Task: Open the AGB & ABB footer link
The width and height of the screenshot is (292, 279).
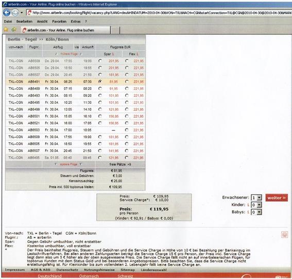Action: 40,270
